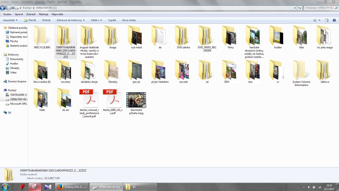The width and height of the screenshot is (339, 191).
Task: Expand the address bar history dropdown
Action: [295, 8]
